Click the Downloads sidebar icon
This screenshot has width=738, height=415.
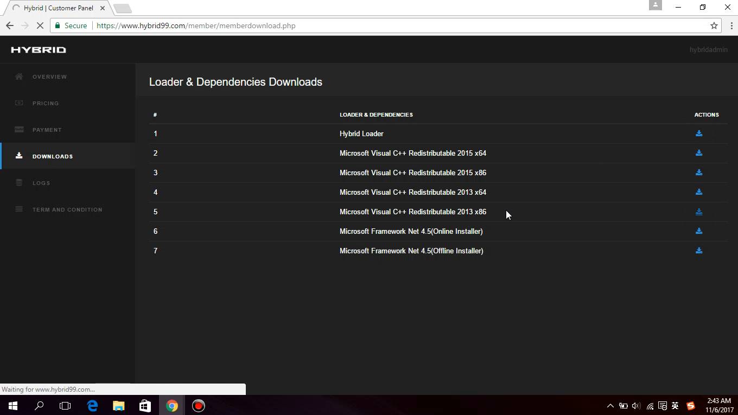[x=19, y=156]
